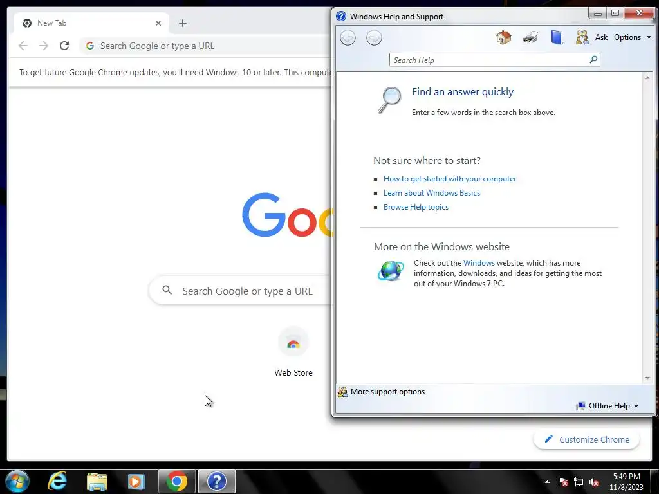This screenshot has width=659, height=494.
Task: Click the muted volume tray icon
Action: click(x=594, y=482)
